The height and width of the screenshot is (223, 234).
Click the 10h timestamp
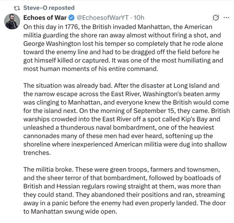pyautogui.click(x=139, y=18)
